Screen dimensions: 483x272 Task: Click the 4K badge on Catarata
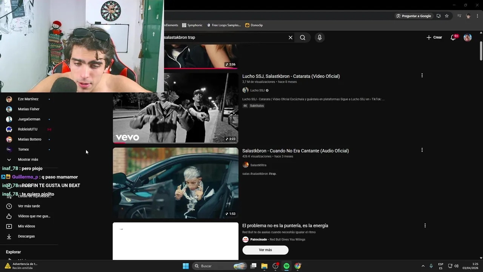click(245, 106)
